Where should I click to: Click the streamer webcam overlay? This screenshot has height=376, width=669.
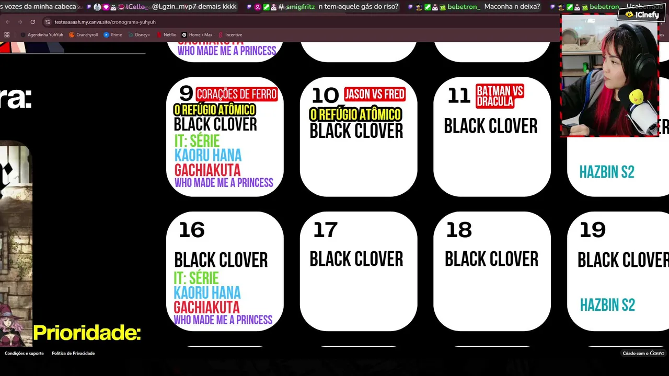pyautogui.click(x=609, y=75)
